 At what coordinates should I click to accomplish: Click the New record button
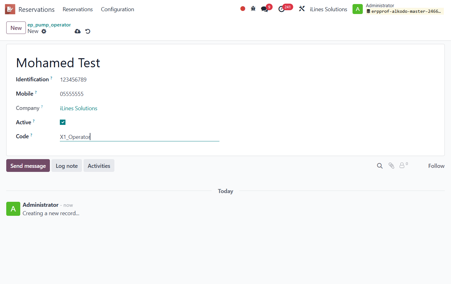tap(16, 28)
